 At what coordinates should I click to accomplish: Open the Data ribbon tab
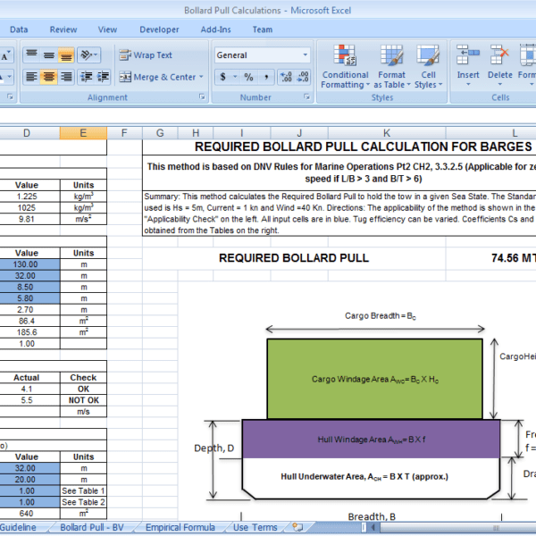[19, 29]
